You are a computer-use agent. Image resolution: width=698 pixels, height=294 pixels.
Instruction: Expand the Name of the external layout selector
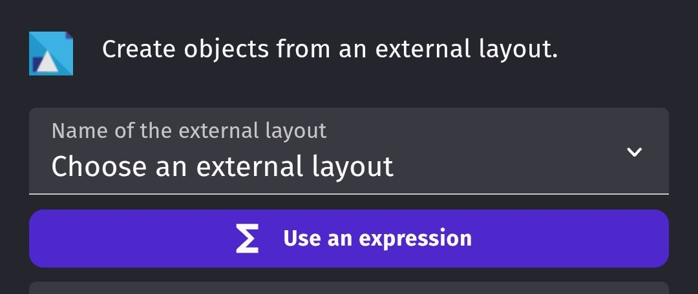[348, 151]
